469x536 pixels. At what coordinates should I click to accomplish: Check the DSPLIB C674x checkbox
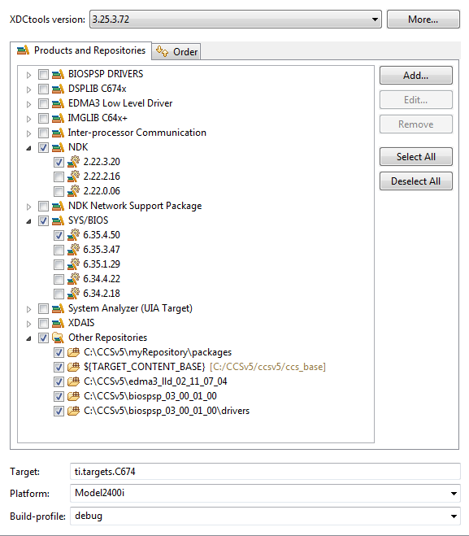click(43, 89)
